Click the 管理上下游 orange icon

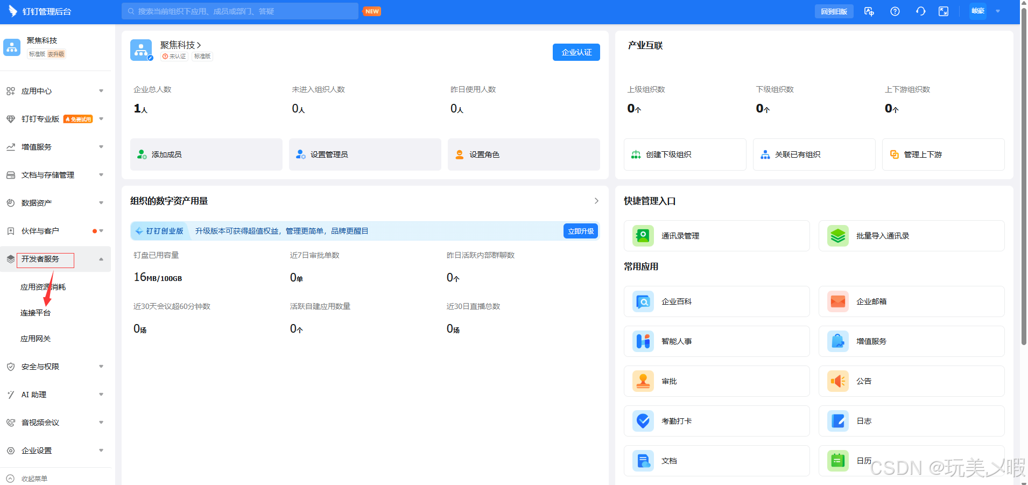point(894,154)
